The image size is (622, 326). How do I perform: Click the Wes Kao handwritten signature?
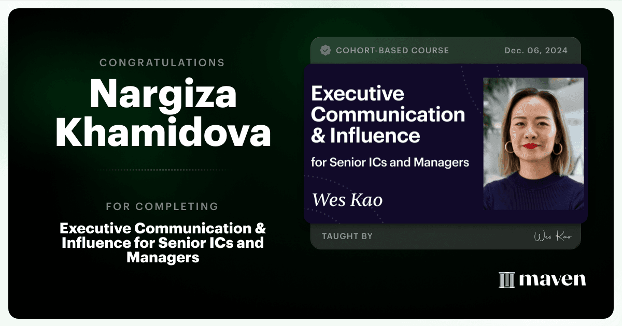pyautogui.click(x=553, y=236)
